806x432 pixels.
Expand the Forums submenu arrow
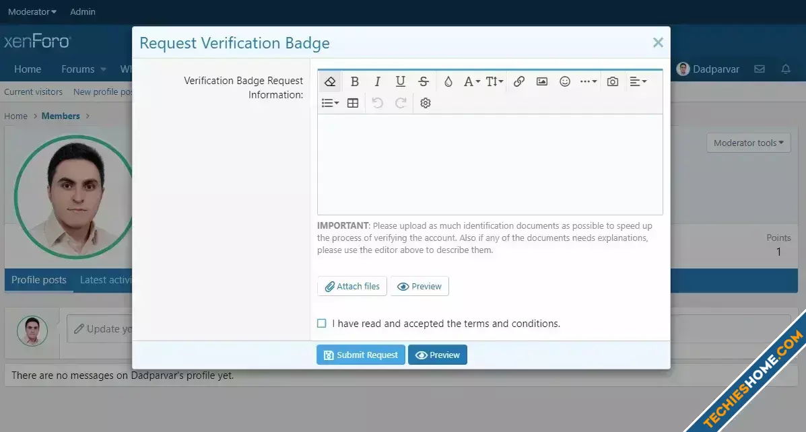(103, 69)
